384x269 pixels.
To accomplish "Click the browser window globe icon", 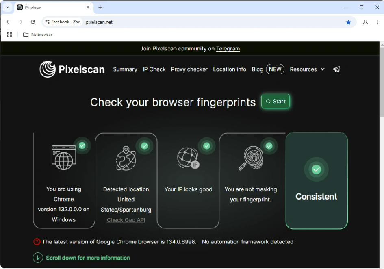I will tap(64, 158).
